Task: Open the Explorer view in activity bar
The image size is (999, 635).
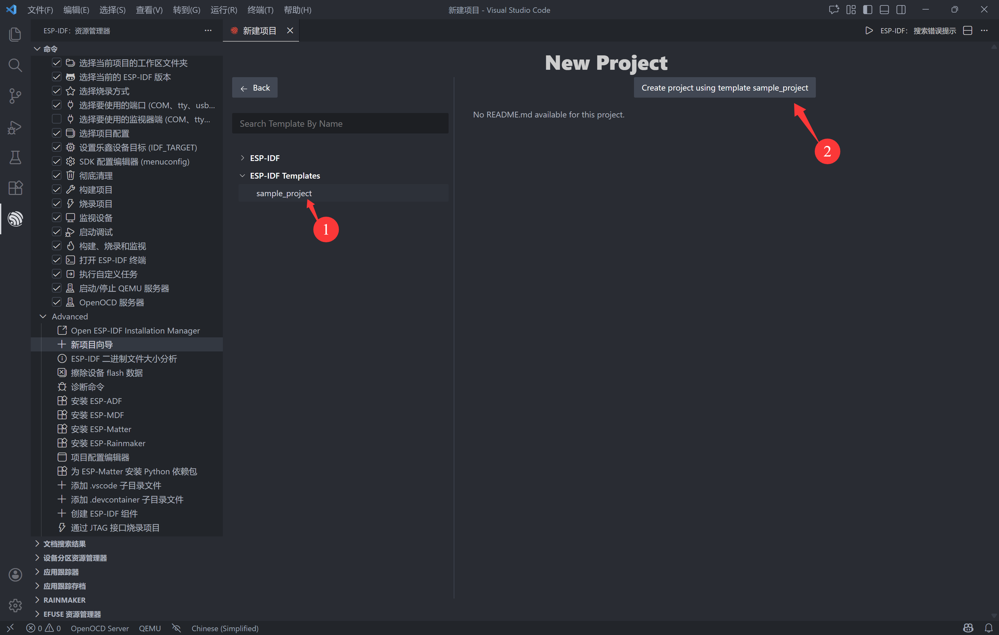Action: pyautogui.click(x=15, y=34)
